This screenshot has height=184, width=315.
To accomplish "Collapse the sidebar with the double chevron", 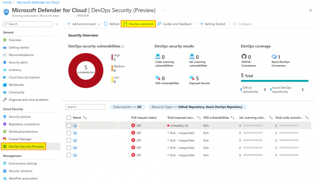I will coord(57,24).
